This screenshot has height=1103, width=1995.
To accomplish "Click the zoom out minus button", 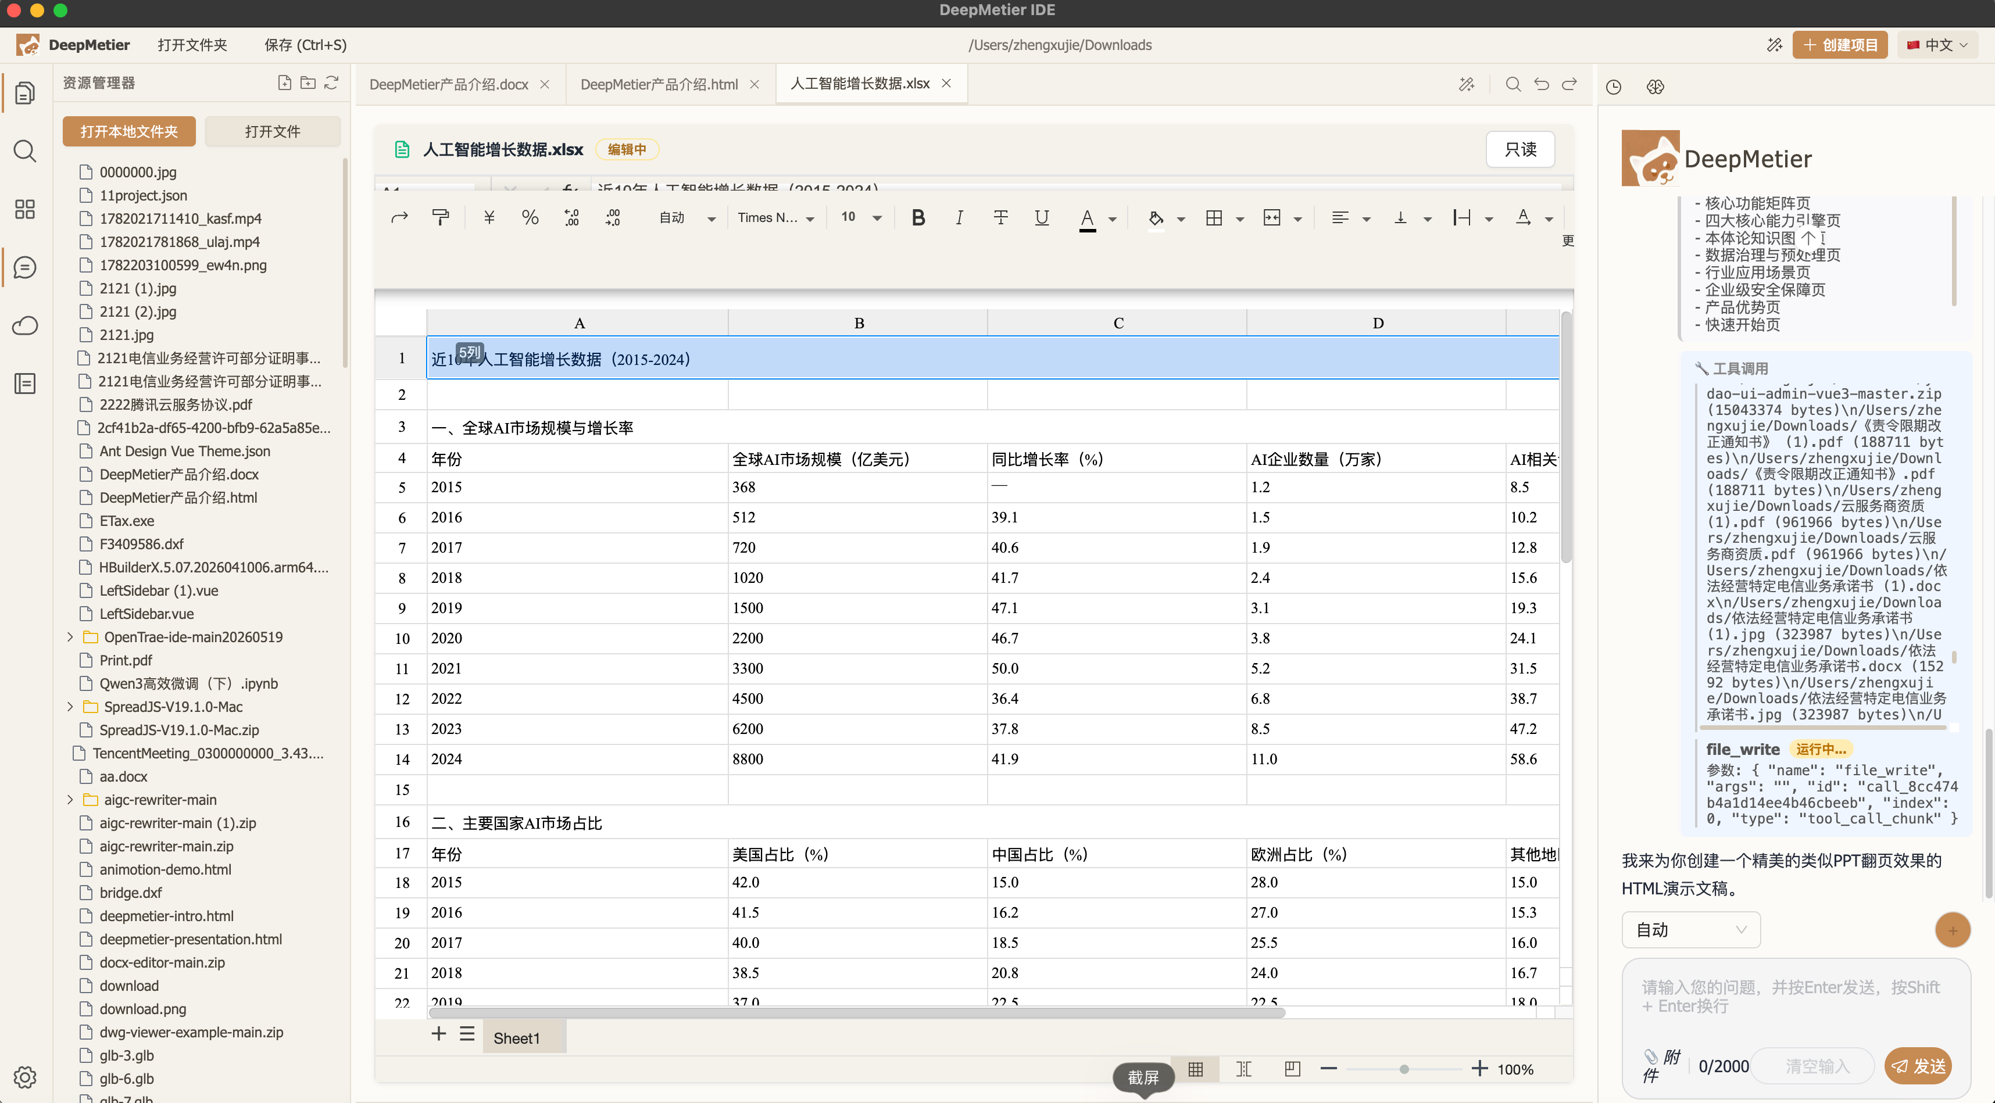I will (1329, 1069).
